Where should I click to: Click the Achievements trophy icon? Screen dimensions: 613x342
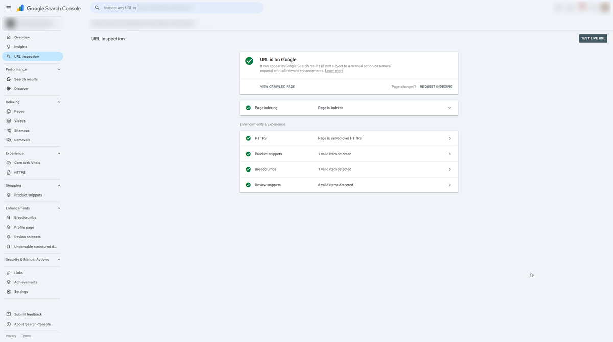(x=9, y=282)
